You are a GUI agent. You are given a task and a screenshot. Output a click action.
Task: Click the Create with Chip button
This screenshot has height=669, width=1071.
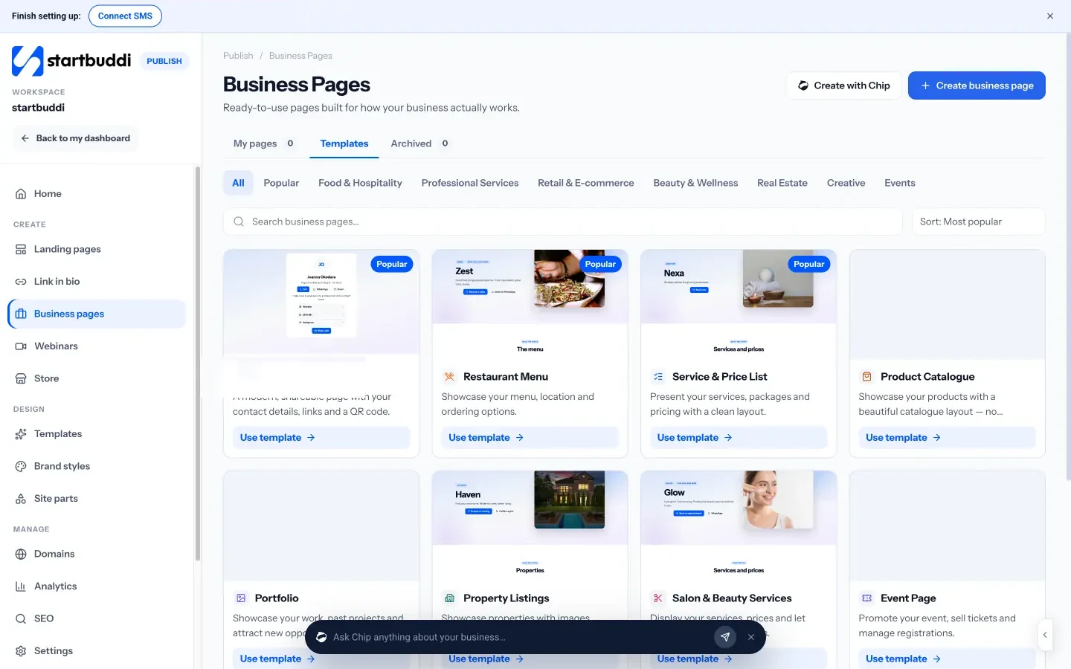click(x=844, y=85)
